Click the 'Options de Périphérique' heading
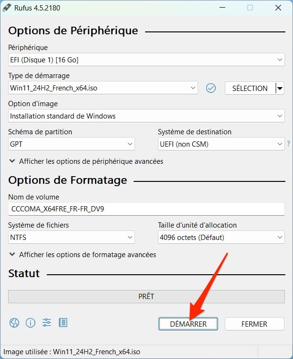Screen dimensions: 293x359 (x=73, y=30)
